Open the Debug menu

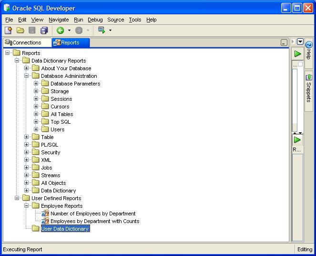point(95,20)
